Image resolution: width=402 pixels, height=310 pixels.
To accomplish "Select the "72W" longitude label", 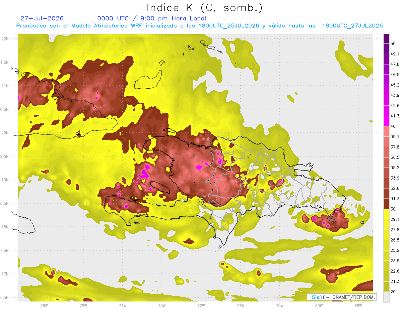I will (x=201, y=305).
